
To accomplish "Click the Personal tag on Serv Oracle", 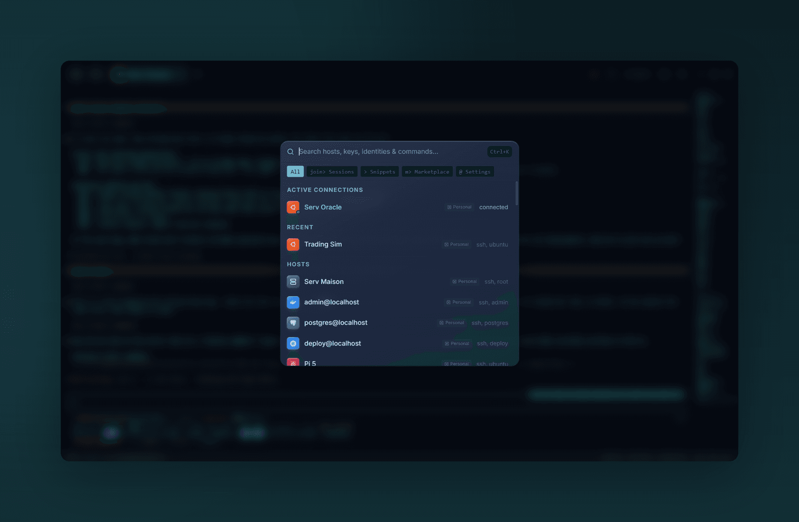I will pos(459,207).
